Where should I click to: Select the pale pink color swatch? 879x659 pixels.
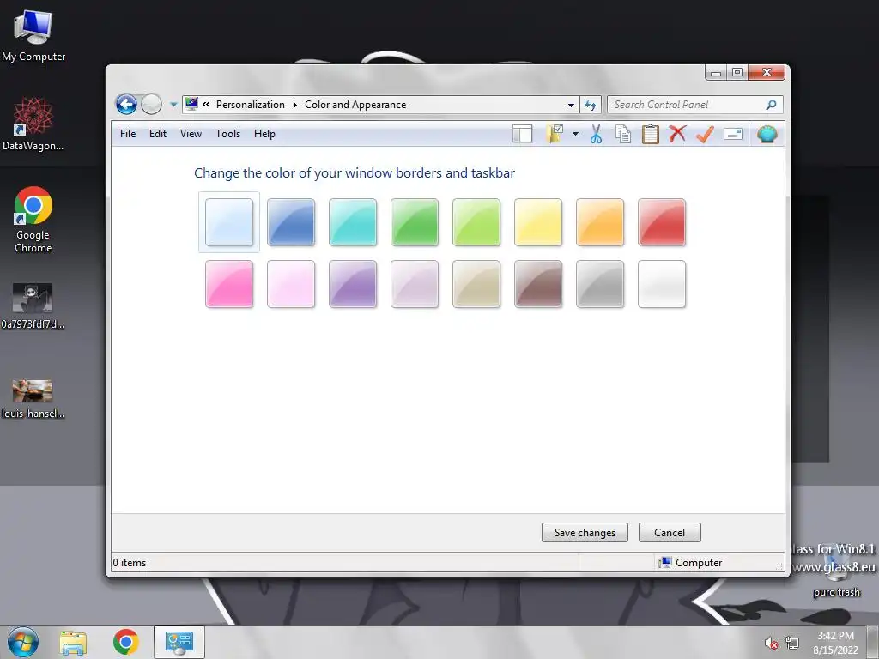pos(291,284)
